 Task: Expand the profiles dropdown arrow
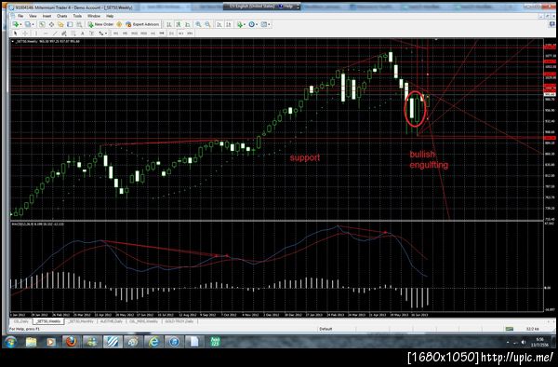click(x=33, y=24)
